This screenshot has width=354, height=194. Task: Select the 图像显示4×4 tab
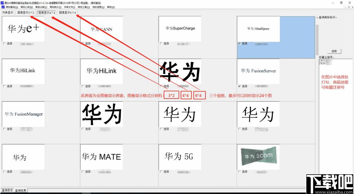coord(47,13)
